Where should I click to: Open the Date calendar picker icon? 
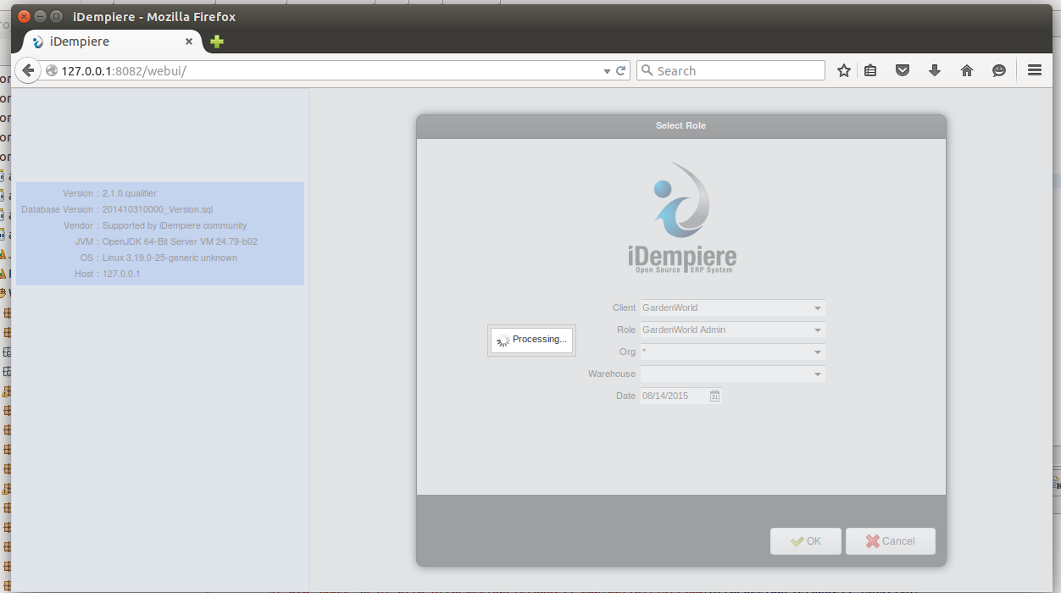(x=714, y=396)
